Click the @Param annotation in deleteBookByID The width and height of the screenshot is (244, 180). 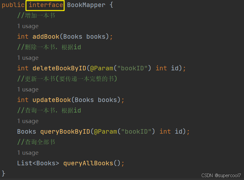(x=102, y=68)
